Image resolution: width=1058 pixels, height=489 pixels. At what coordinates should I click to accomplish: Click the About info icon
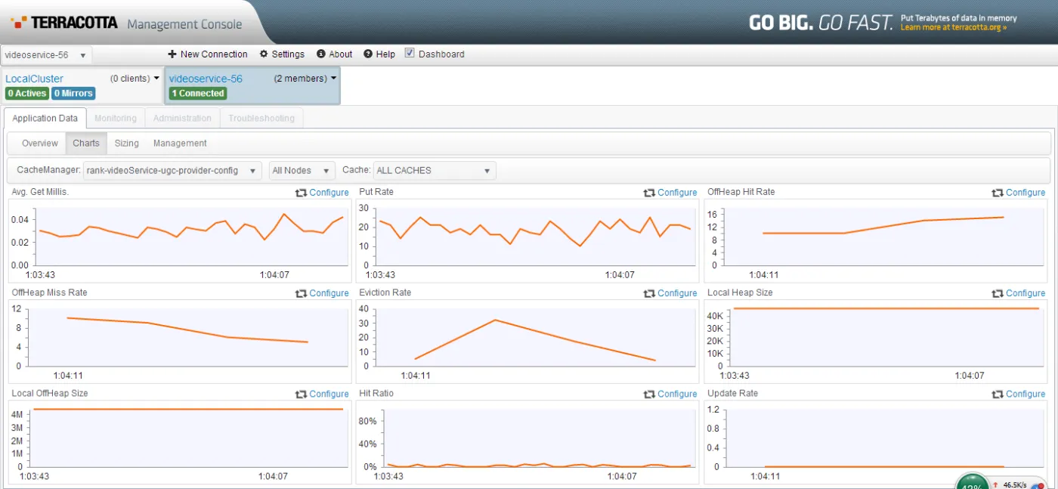[x=321, y=54]
